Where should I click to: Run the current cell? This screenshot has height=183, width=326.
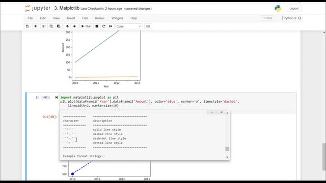click(x=86, y=26)
